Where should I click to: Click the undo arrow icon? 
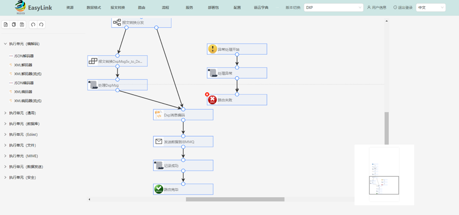point(33,25)
